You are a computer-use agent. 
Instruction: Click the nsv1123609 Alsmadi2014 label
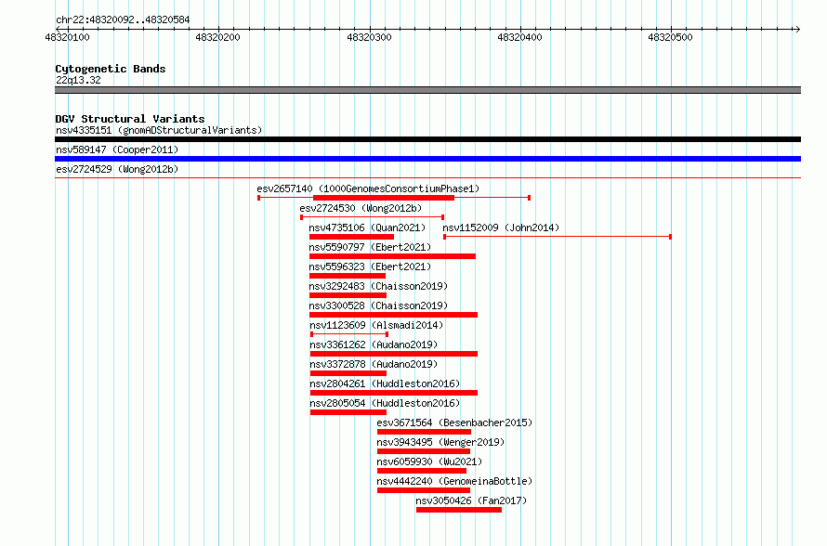click(x=376, y=325)
